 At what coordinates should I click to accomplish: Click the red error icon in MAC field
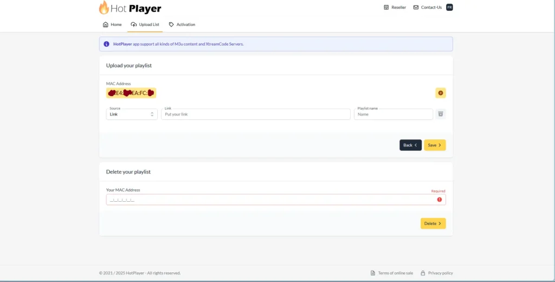coord(439,200)
